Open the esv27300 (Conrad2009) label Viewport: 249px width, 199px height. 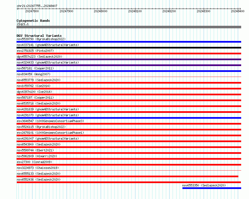tap(34, 162)
